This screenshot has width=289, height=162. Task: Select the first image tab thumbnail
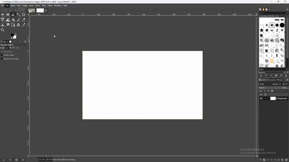click(x=32, y=10)
